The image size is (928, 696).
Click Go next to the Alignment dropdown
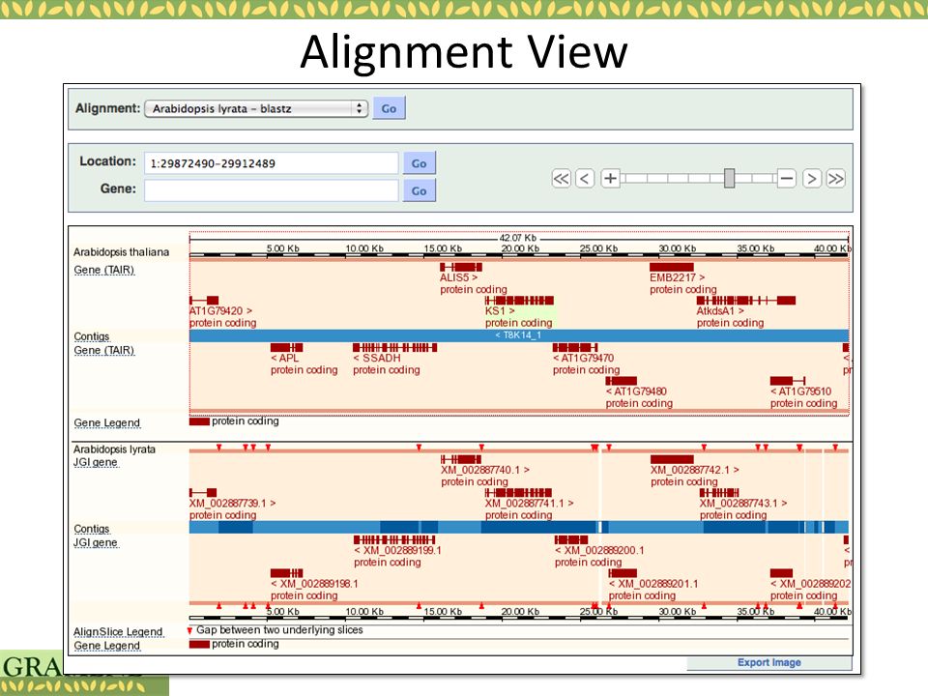[389, 108]
